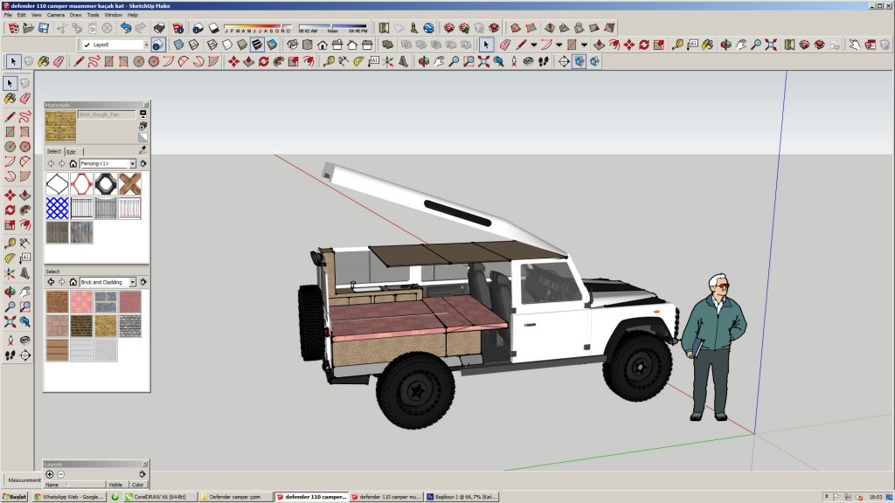Open the Brick and Cladding collection dropdown
The height and width of the screenshot is (503, 895).
click(133, 282)
